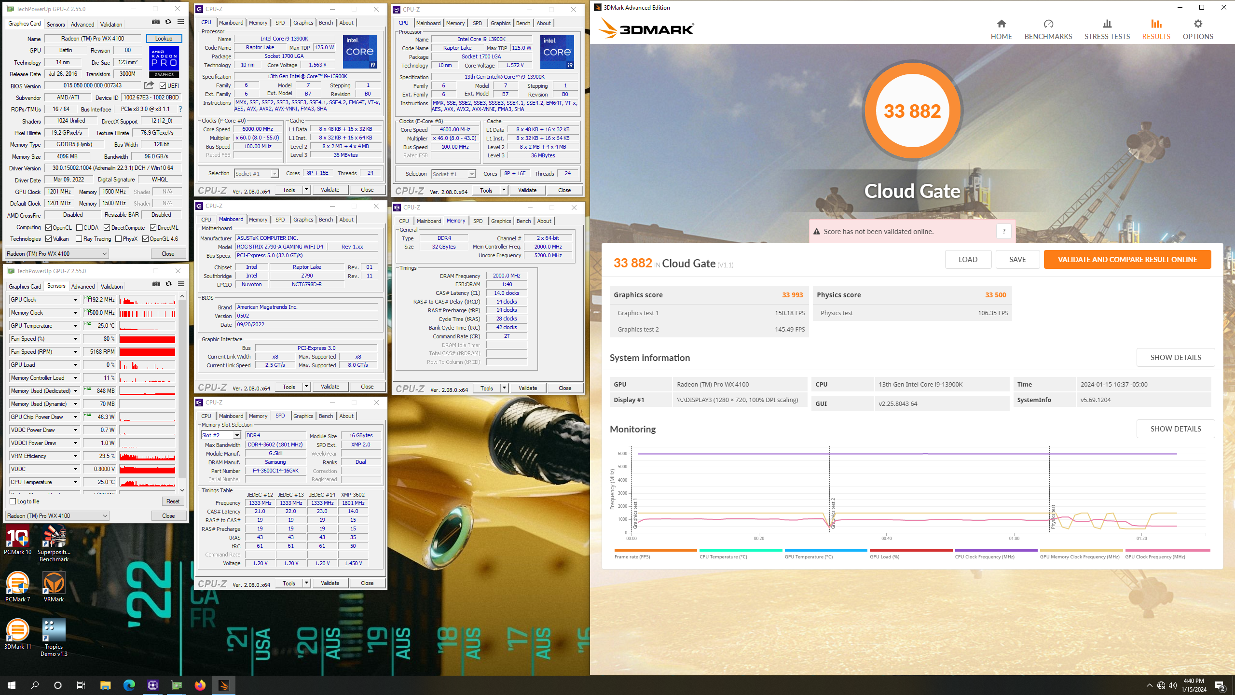Screen dimensions: 1235x695
Task: Click screenshot camera icon in upper GPU-Z window
Action: 156,22
